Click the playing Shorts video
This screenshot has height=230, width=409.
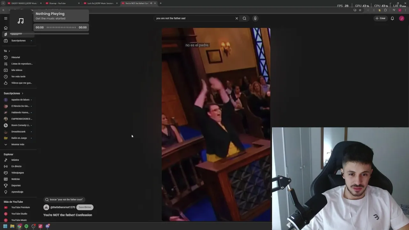(216, 125)
